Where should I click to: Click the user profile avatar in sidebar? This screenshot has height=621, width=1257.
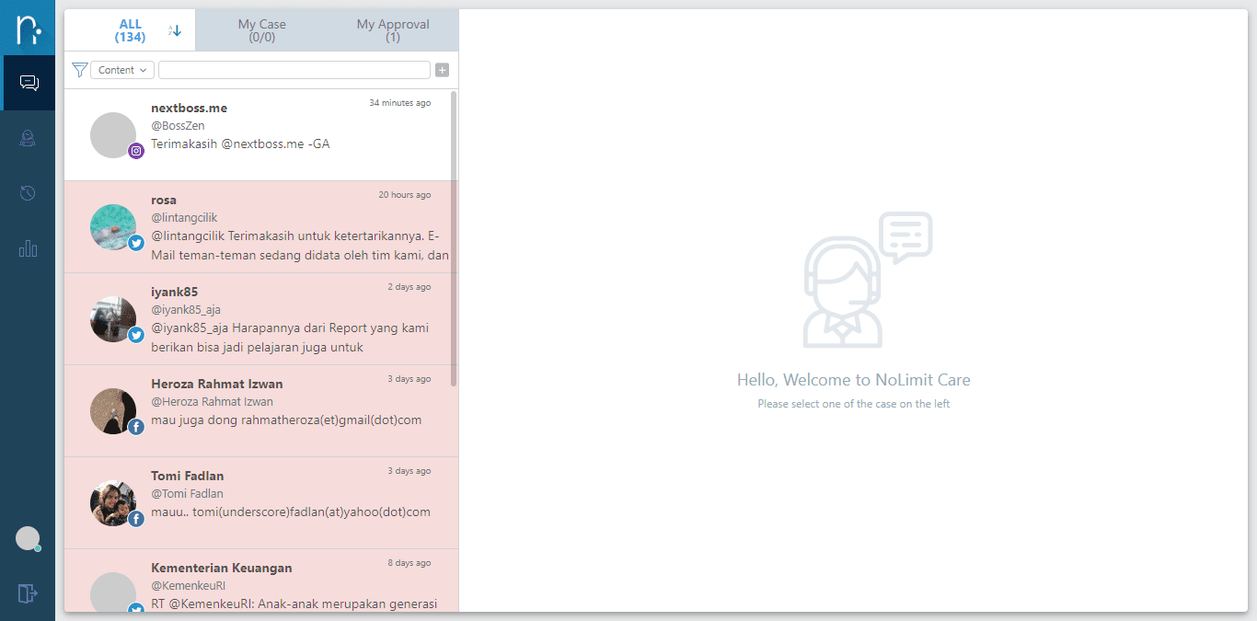click(x=28, y=539)
